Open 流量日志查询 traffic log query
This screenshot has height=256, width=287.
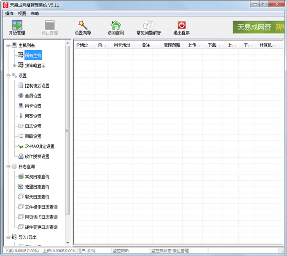37,187
